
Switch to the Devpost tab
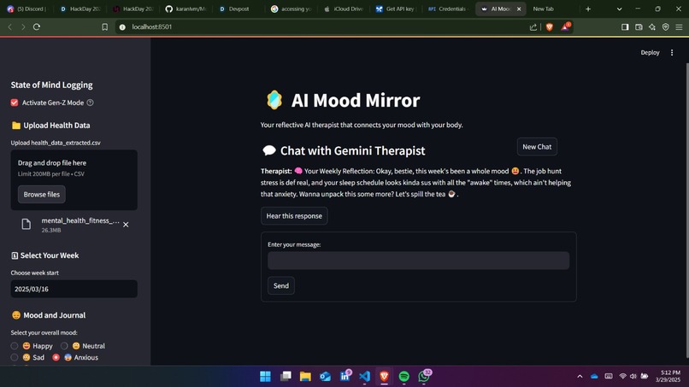(238, 9)
